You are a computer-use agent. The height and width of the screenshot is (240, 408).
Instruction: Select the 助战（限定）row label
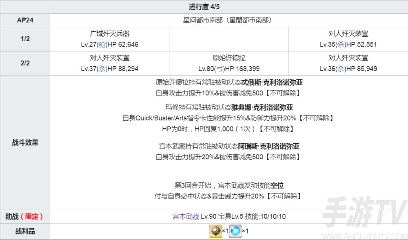24,217
